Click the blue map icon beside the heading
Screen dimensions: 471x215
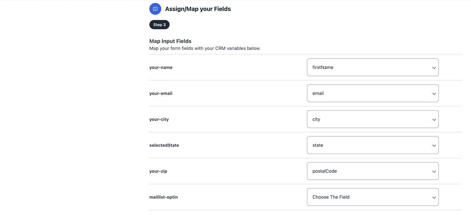tap(155, 9)
